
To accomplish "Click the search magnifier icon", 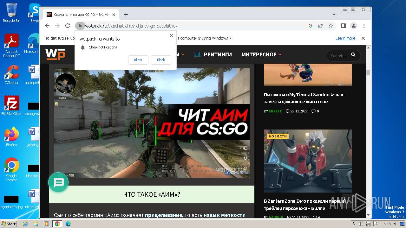I will coord(353,55).
